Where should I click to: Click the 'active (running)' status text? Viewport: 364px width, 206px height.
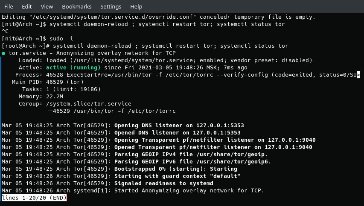pos(73,68)
